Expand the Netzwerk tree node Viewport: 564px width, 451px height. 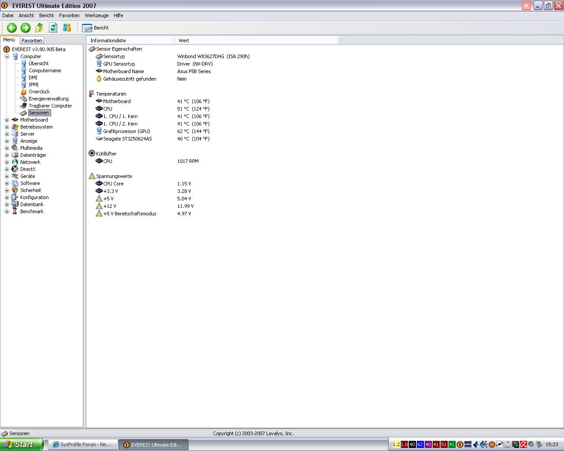7,162
